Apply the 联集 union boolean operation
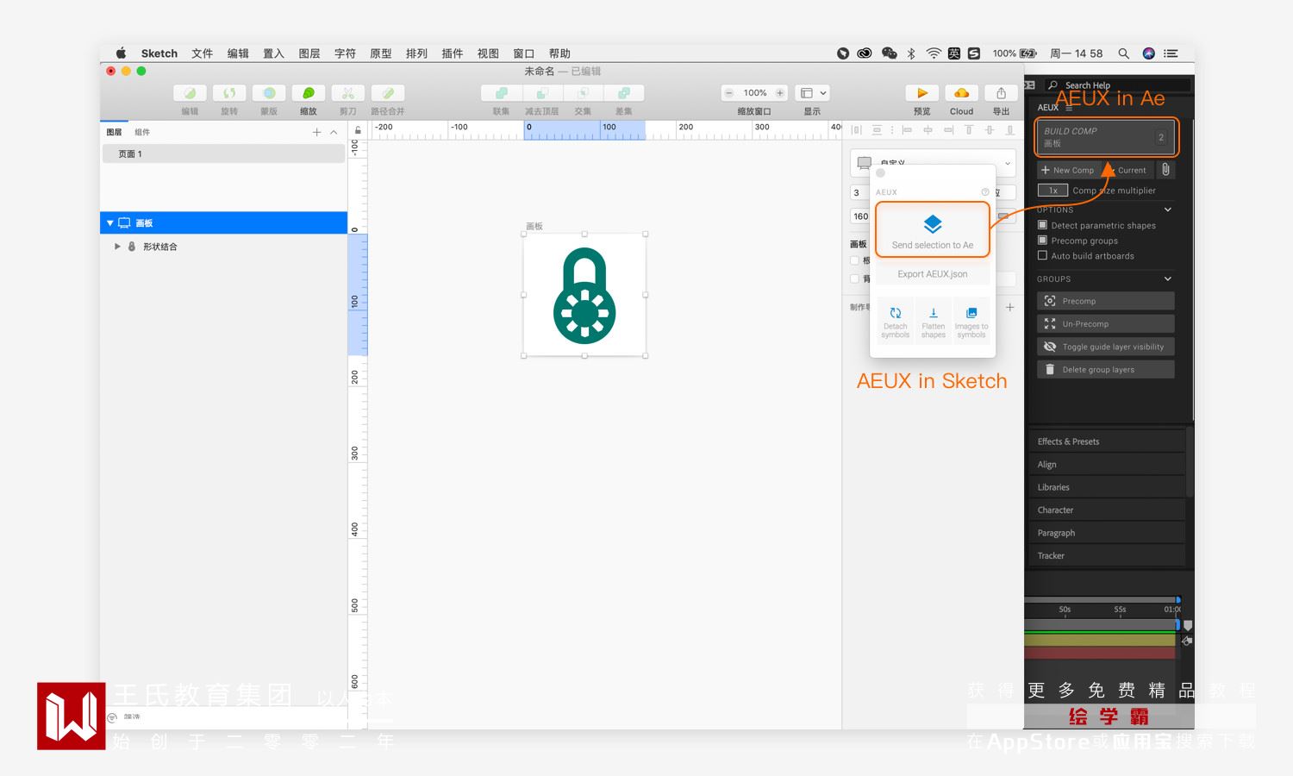The image size is (1293, 776). click(501, 93)
